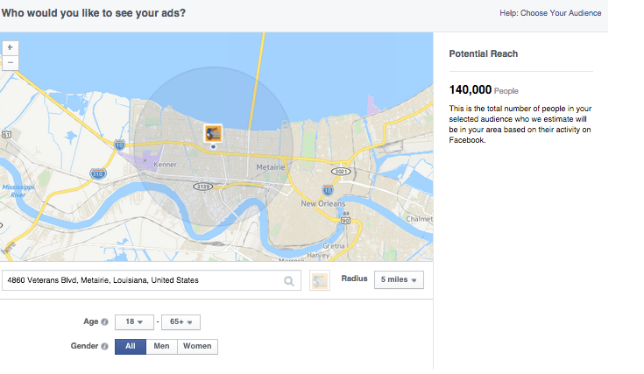Zoom out on the map
Screen dimensions: 644x374
pyautogui.click(x=11, y=62)
